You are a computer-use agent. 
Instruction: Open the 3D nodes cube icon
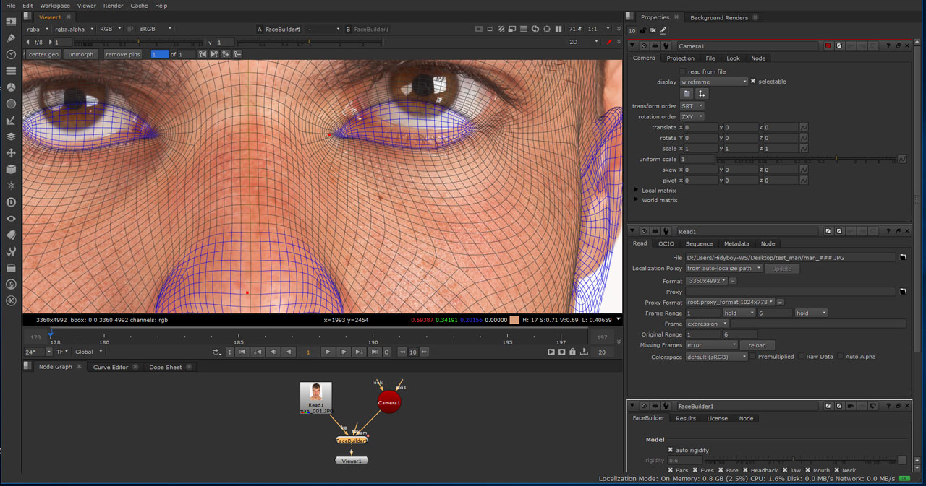pos(11,169)
